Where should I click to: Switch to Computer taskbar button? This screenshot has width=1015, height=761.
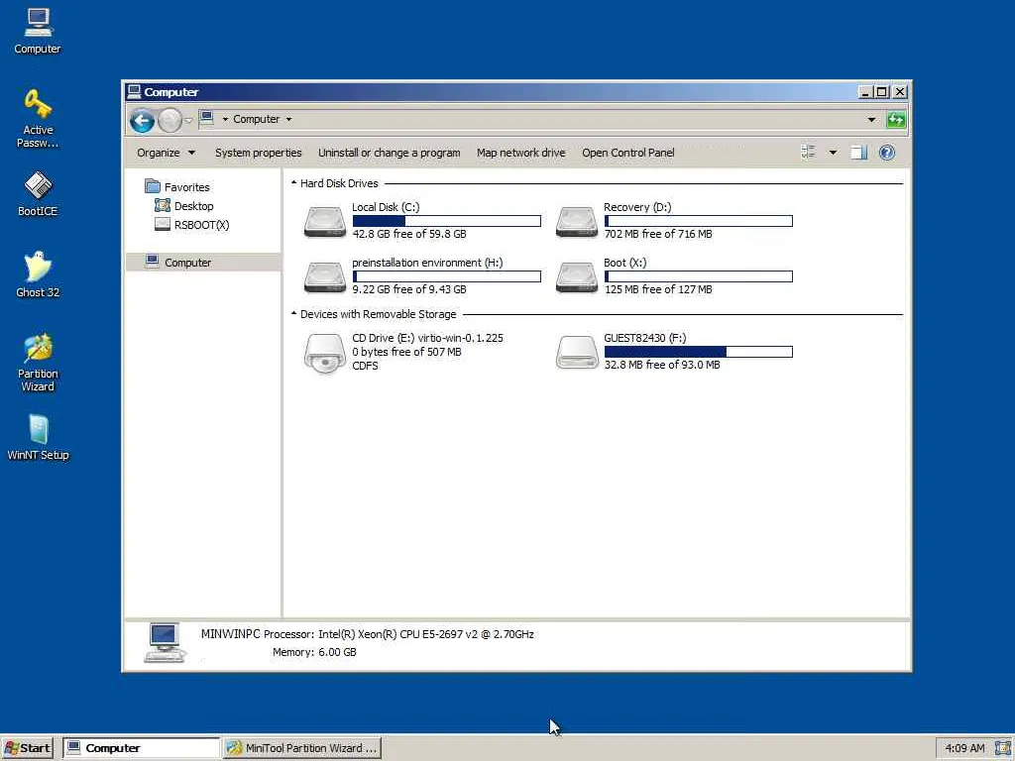click(141, 748)
